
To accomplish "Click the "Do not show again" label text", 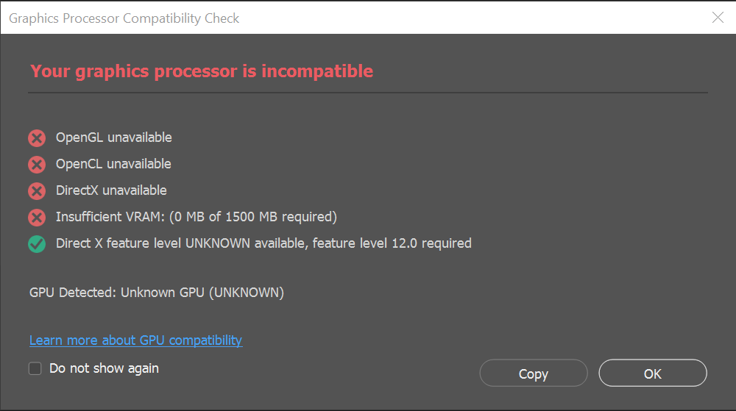I will 104,368.
